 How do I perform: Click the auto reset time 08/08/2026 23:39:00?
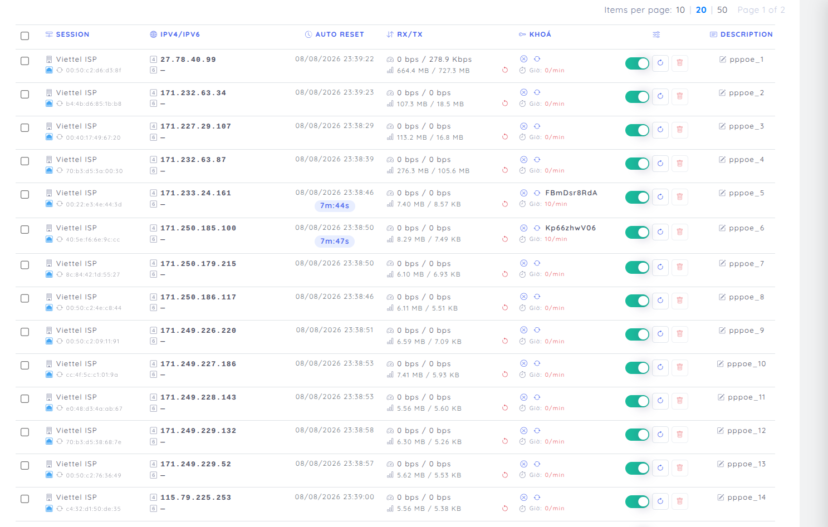[x=335, y=497]
